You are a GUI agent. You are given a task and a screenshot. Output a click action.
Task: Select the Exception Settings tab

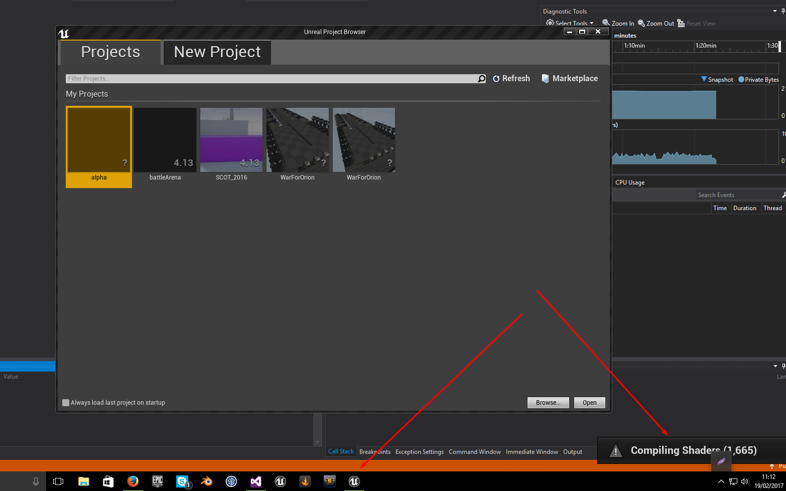tap(420, 452)
